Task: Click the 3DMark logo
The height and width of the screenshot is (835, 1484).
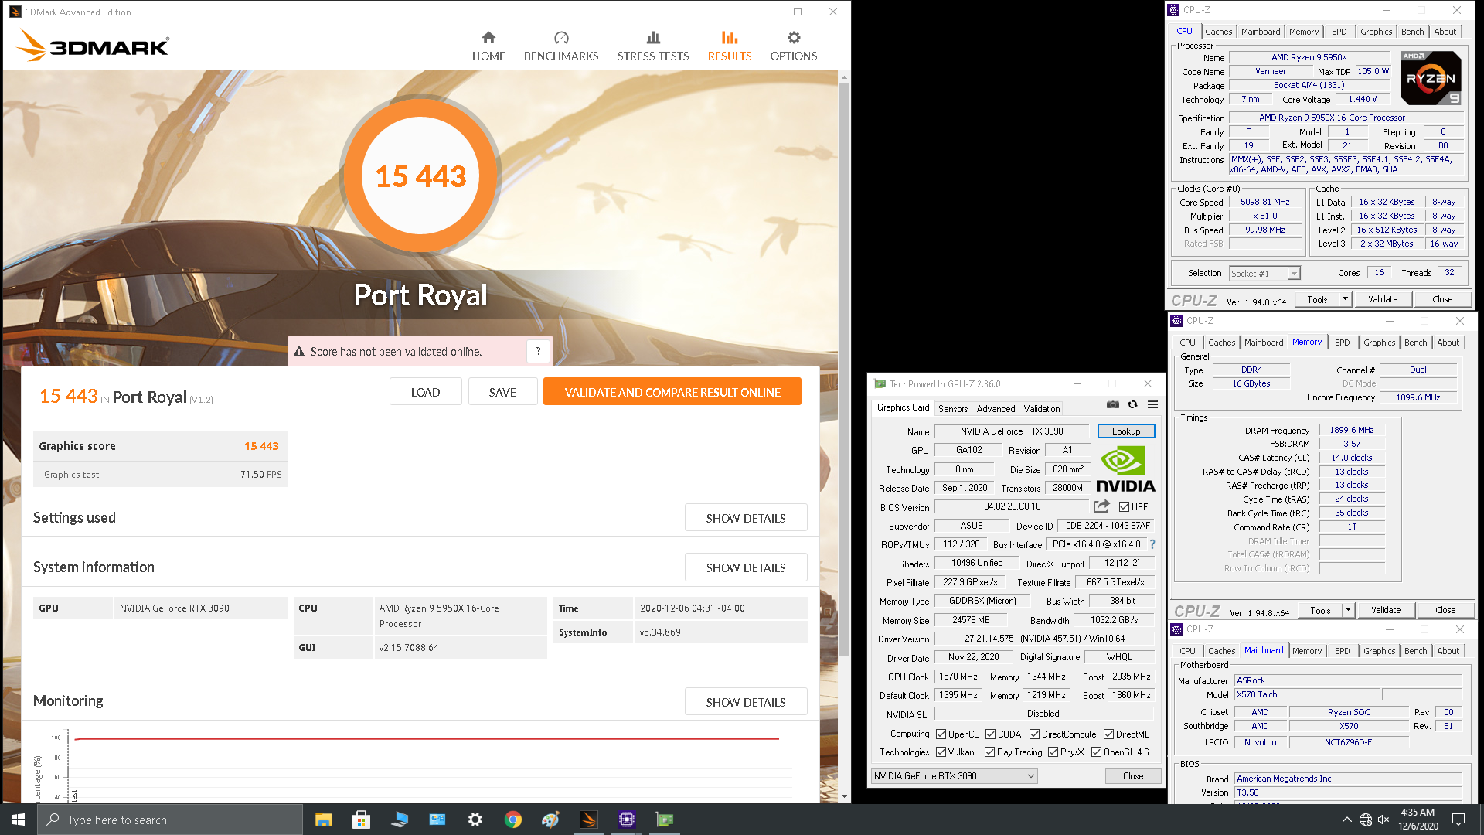Action: click(93, 46)
